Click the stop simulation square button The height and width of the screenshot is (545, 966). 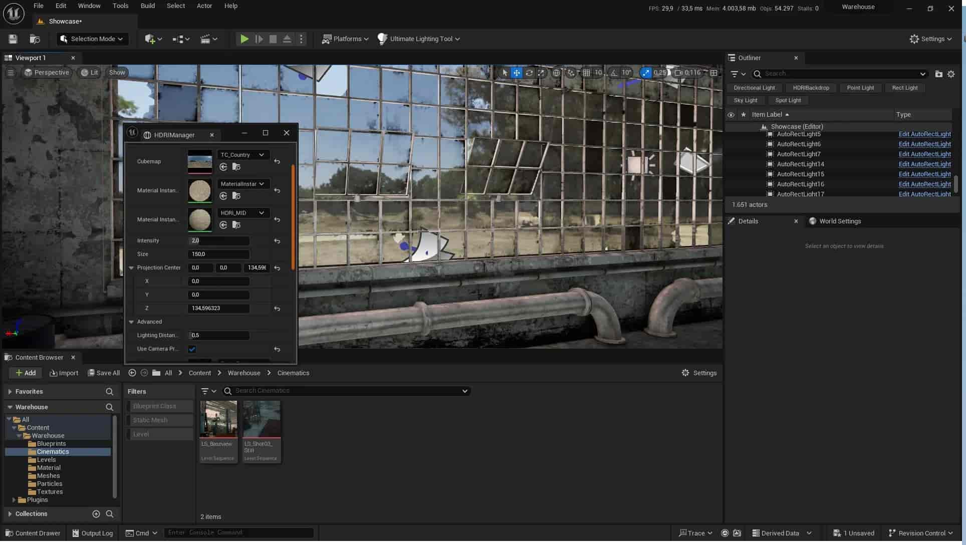tap(273, 39)
